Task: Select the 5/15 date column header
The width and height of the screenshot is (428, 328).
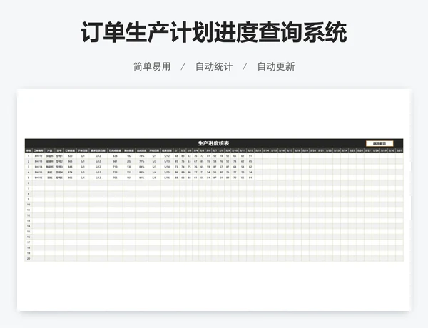Action: 273,150
